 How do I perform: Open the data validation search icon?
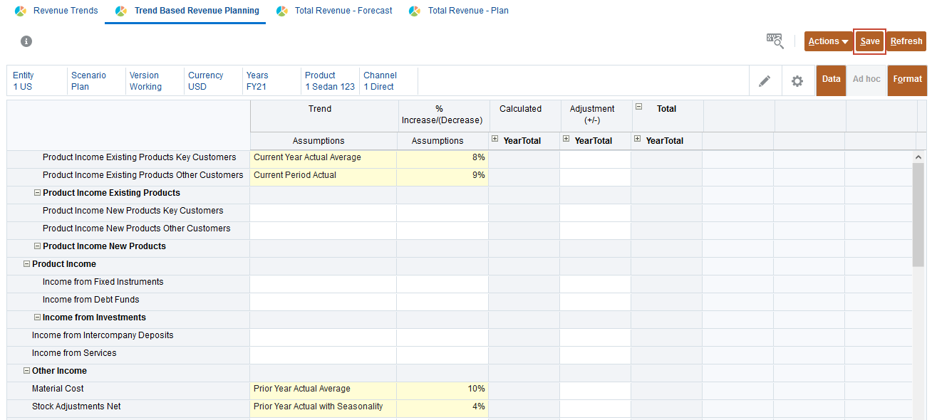775,41
